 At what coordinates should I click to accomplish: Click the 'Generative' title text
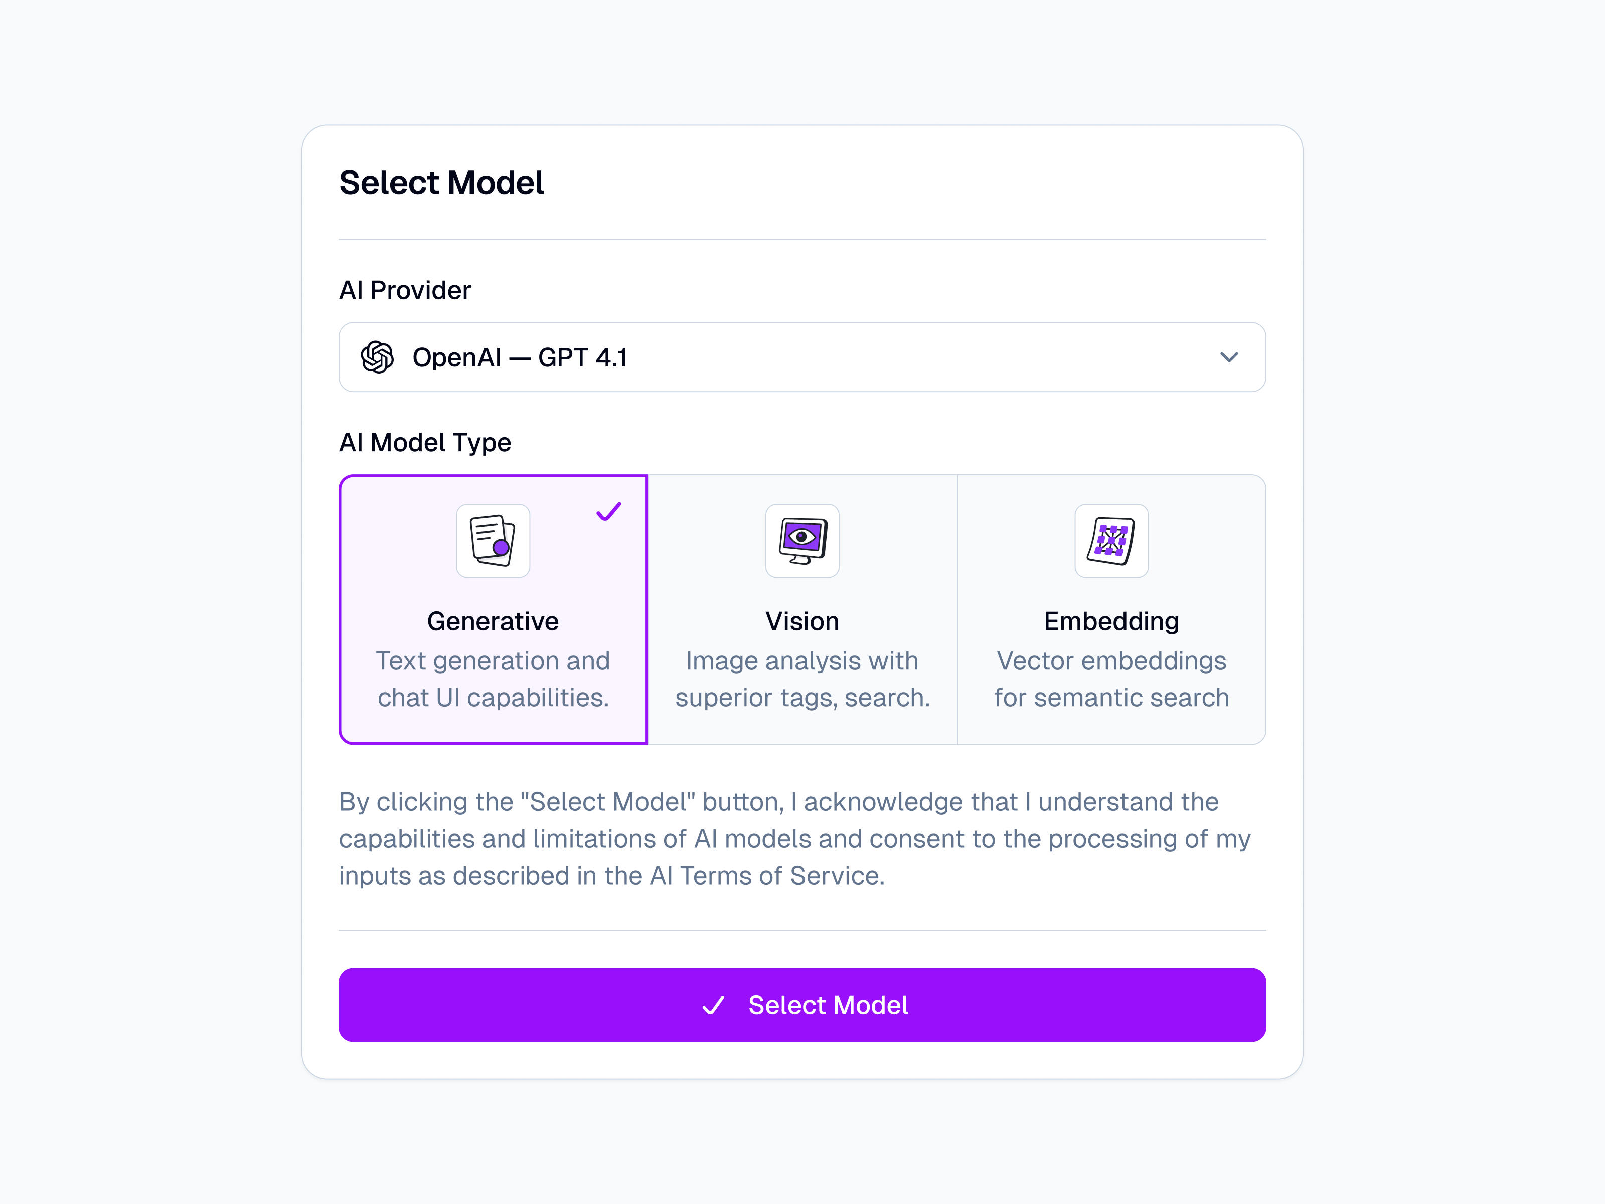pos(493,621)
